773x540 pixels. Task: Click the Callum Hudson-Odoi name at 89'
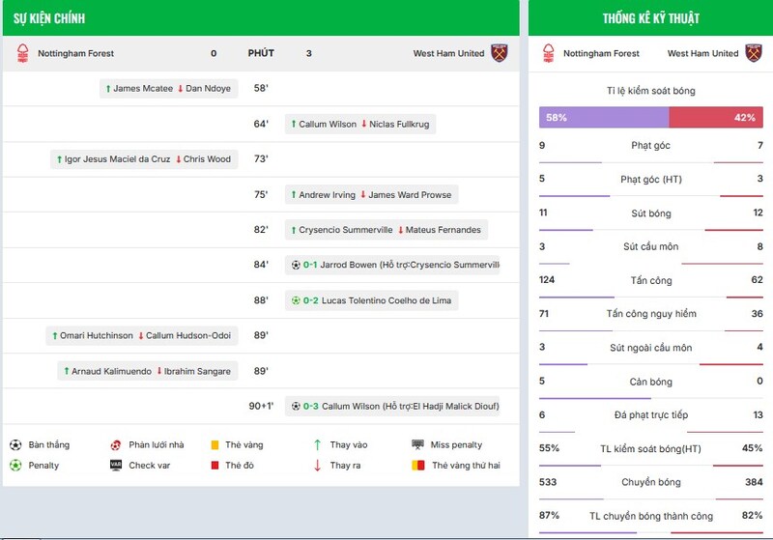tap(188, 335)
